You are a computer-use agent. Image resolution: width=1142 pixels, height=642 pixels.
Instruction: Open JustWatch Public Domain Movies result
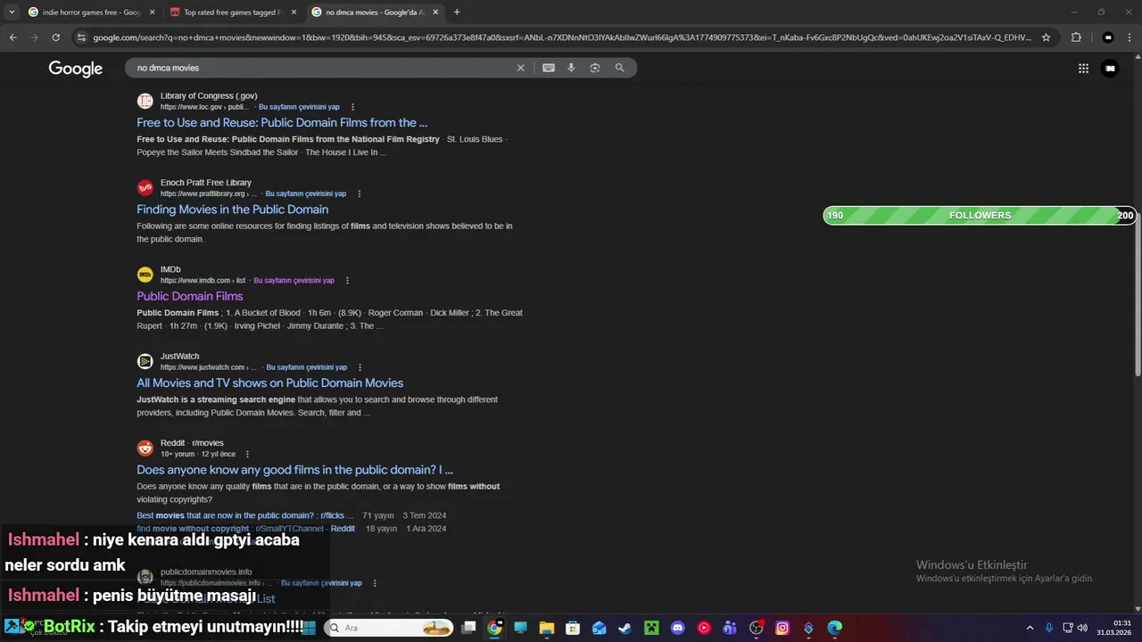pos(269,383)
